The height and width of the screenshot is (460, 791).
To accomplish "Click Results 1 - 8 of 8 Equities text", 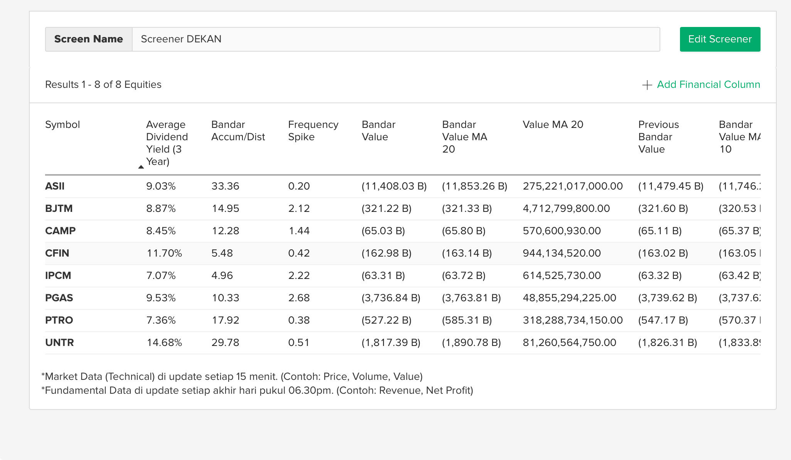I will pos(103,84).
